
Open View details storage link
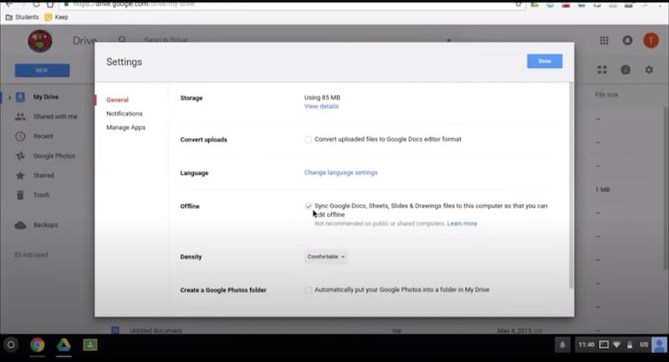(x=321, y=107)
